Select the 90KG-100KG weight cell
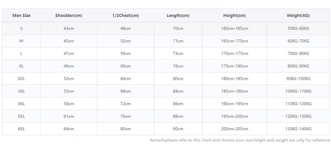This screenshot has height=155, width=331. pos(298,79)
